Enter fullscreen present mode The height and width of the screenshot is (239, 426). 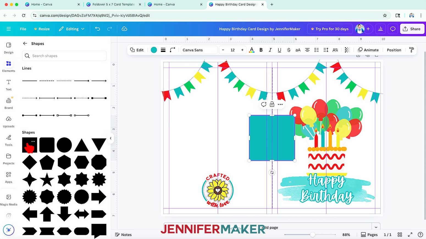(410, 235)
